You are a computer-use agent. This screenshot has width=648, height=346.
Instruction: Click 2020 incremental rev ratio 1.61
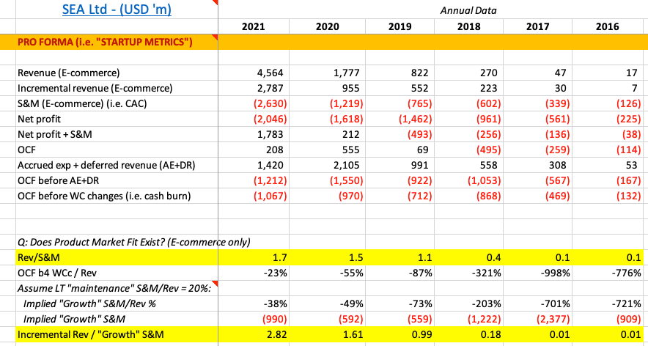354,335
